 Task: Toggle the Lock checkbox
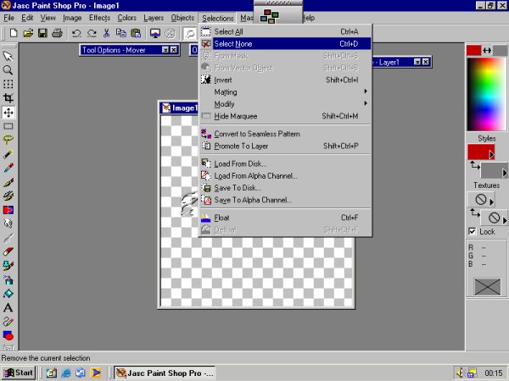point(472,232)
